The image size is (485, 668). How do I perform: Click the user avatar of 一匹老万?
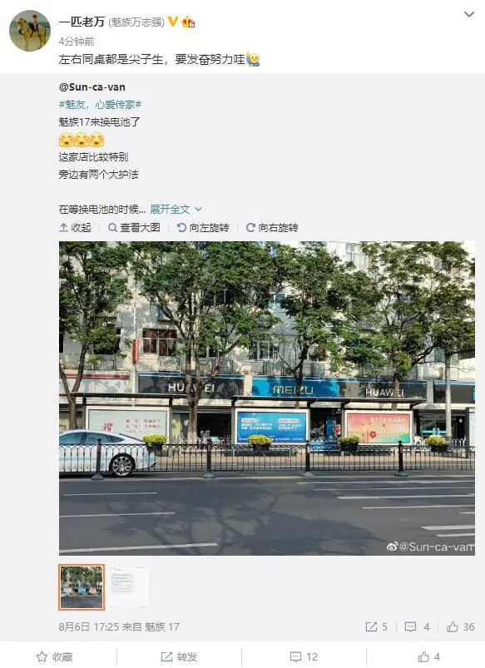[30, 31]
